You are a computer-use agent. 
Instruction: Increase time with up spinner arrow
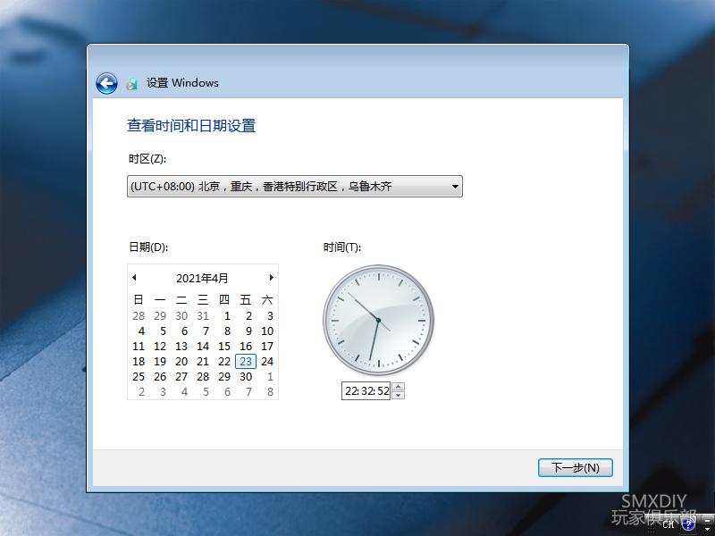398,387
